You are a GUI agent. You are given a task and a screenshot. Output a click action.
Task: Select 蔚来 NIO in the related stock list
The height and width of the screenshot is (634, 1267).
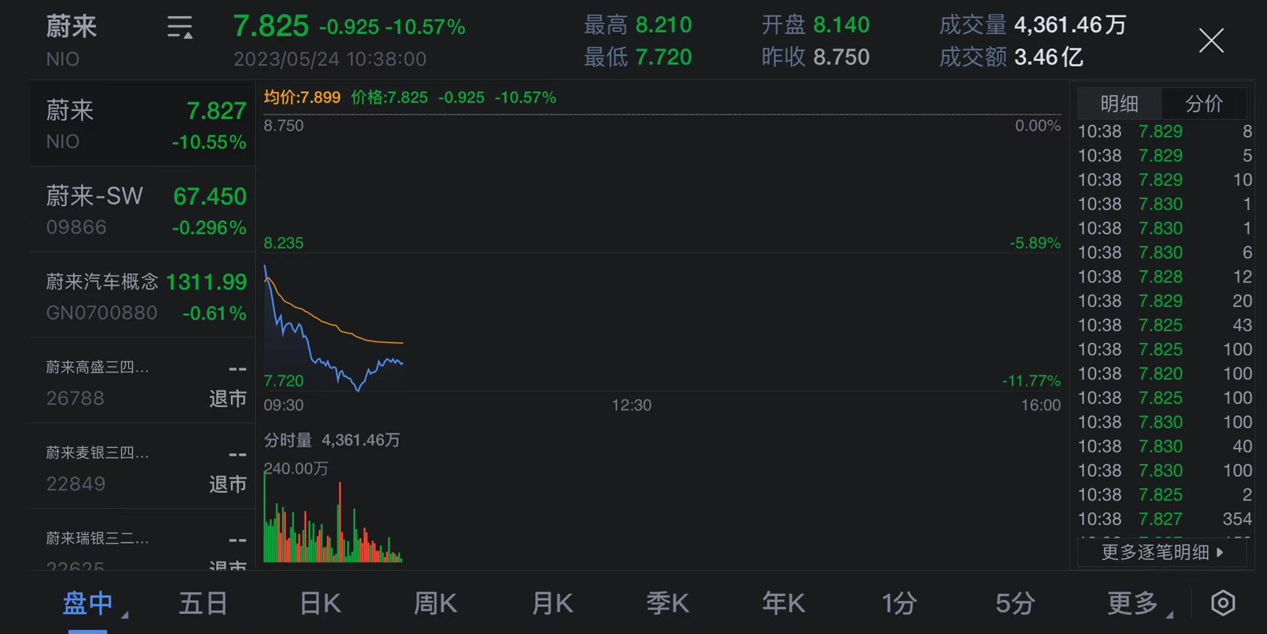[x=143, y=124]
